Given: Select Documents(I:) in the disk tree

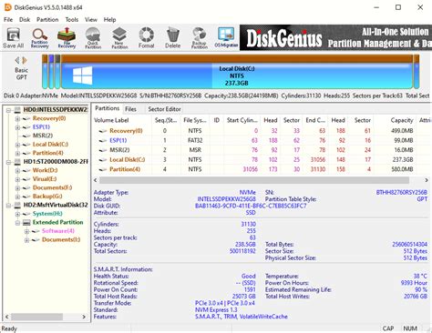Looking at the screenshot, I should pos(61,240).
